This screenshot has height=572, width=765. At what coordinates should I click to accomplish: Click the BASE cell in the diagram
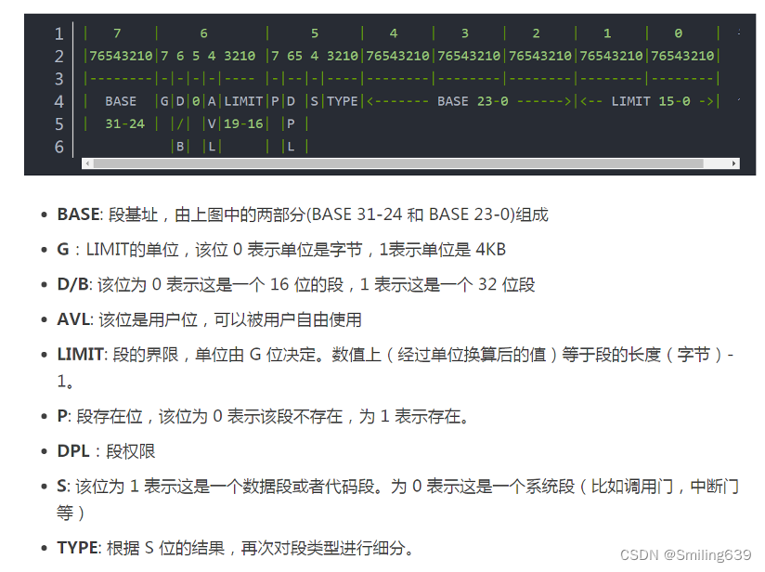click(121, 101)
